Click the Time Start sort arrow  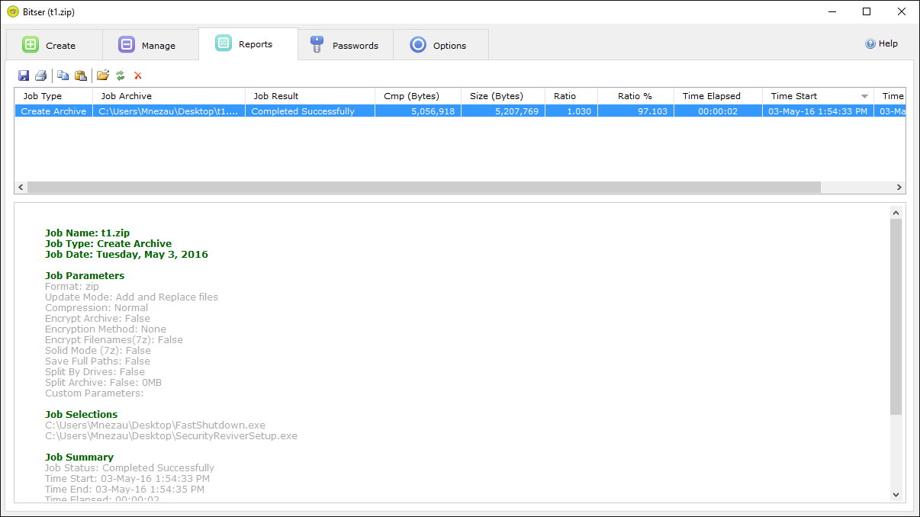[866, 95]
